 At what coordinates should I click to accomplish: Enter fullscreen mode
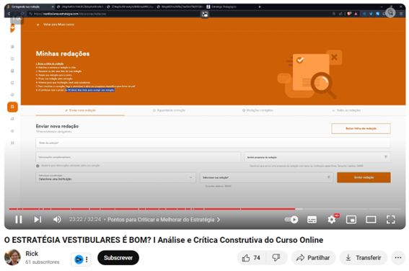pos(390,220)
